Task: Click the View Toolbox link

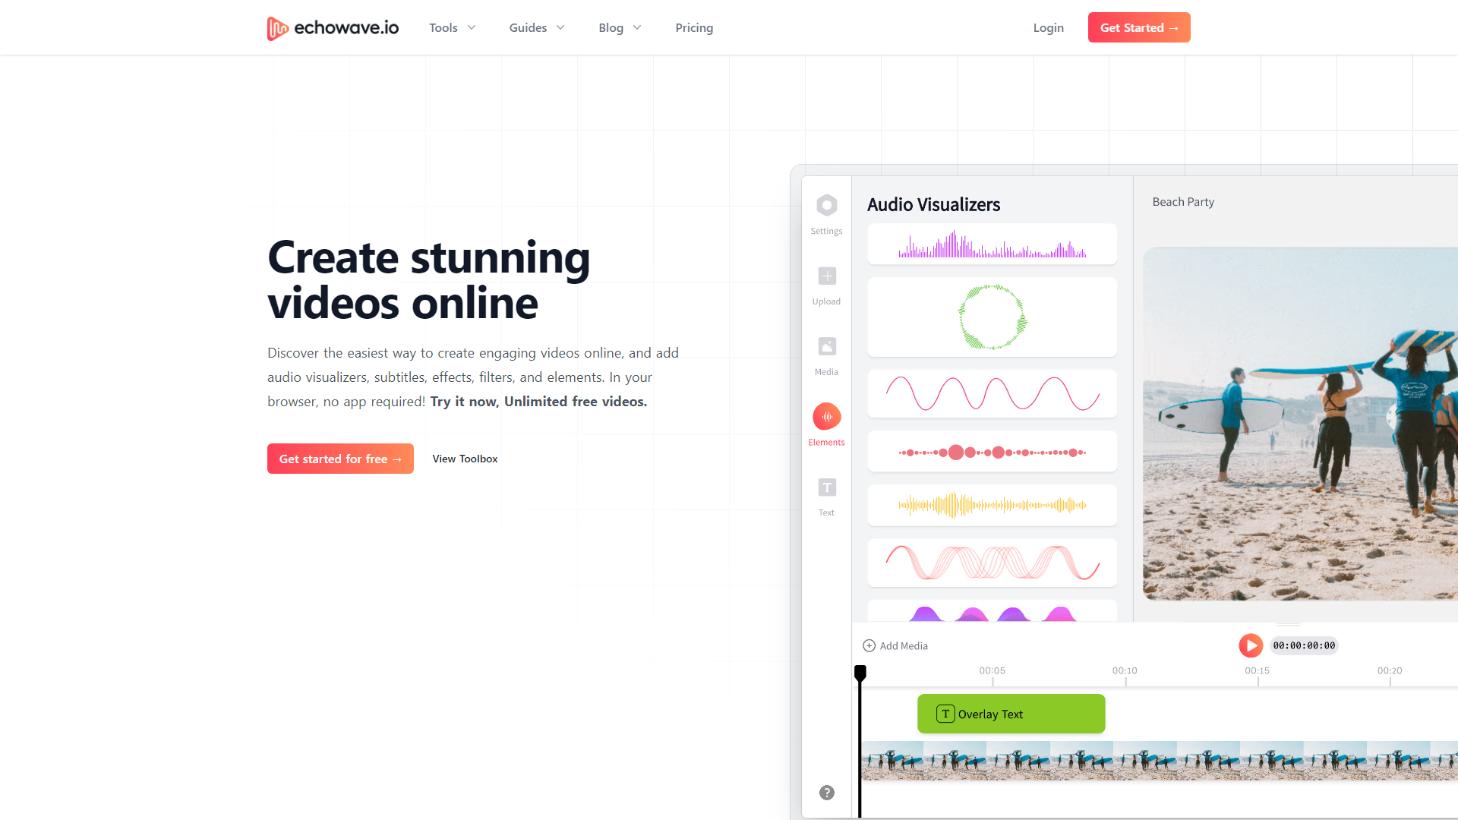Action: coord(465,459)
